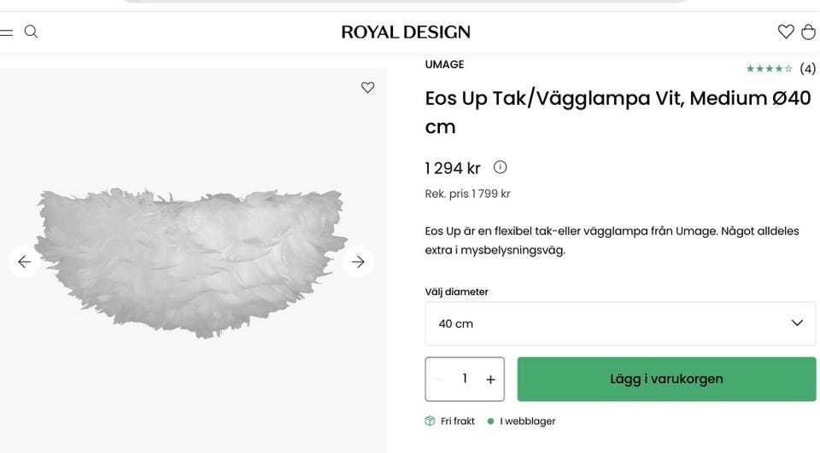
Task: Click the dropdown chevron arrow
Action: pyautogui.click(x=797, y=323)
